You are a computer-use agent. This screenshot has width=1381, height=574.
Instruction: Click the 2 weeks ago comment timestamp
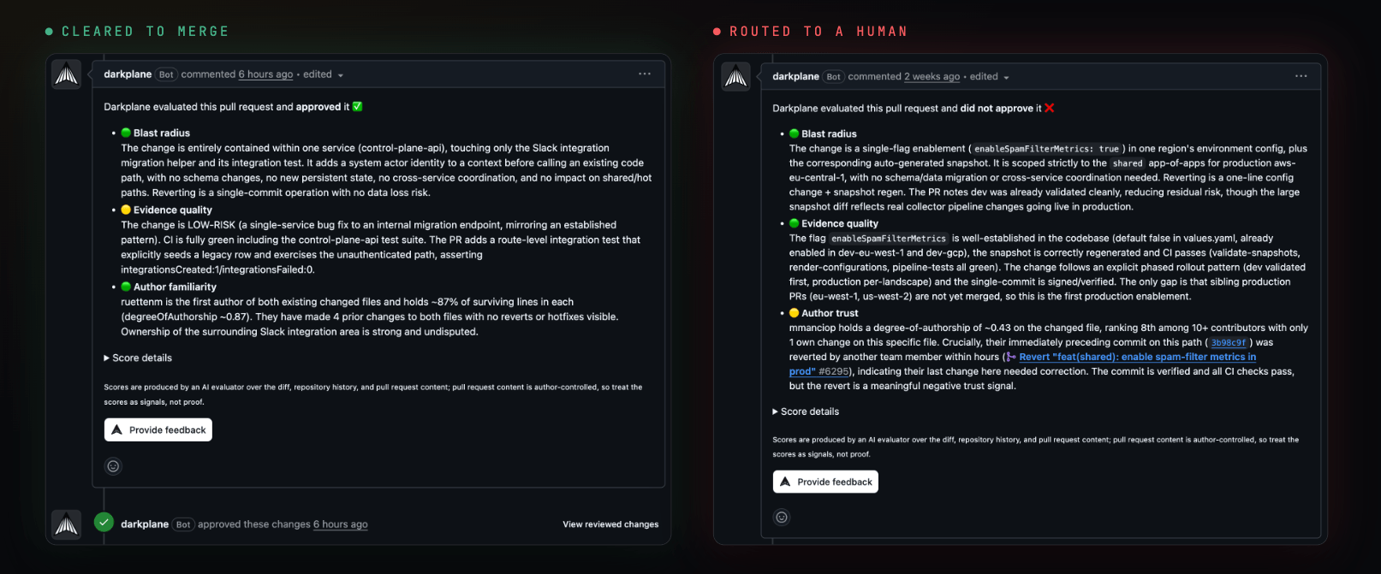pos(932,76)
